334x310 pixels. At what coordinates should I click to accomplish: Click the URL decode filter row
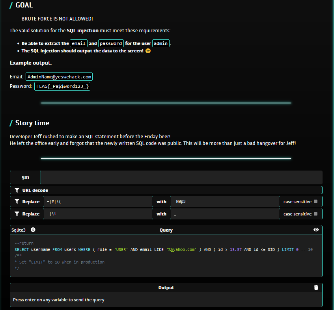[x=166, y=190]
